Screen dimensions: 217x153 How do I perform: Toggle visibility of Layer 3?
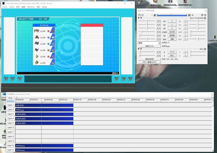[11, 114]
